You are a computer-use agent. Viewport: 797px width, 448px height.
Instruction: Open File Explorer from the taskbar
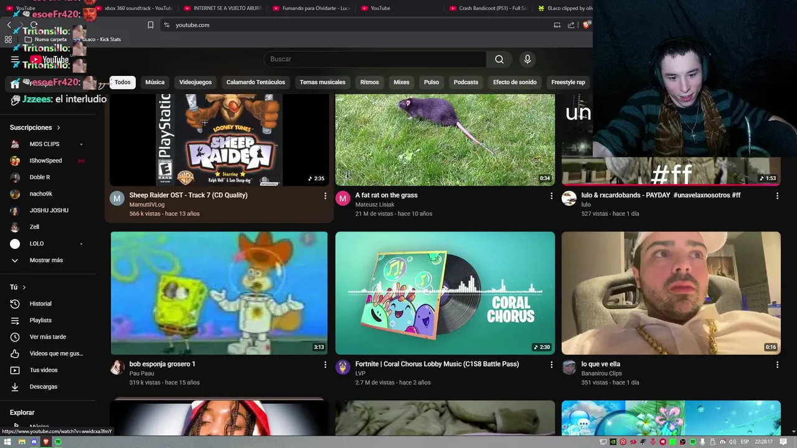point(21,442)
